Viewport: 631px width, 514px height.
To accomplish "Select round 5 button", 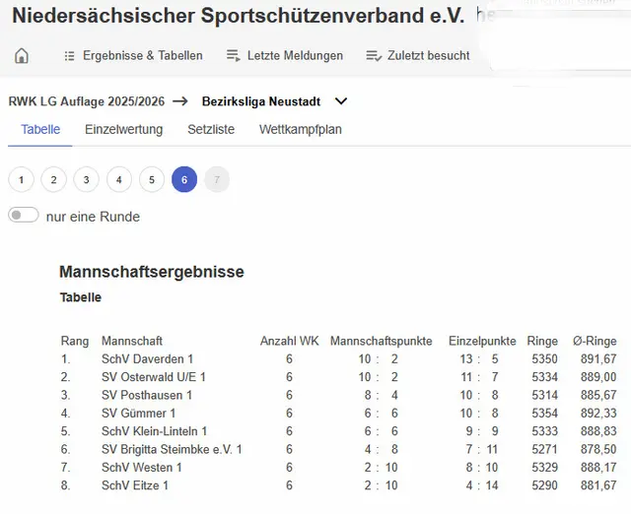I will click(152, 180).
